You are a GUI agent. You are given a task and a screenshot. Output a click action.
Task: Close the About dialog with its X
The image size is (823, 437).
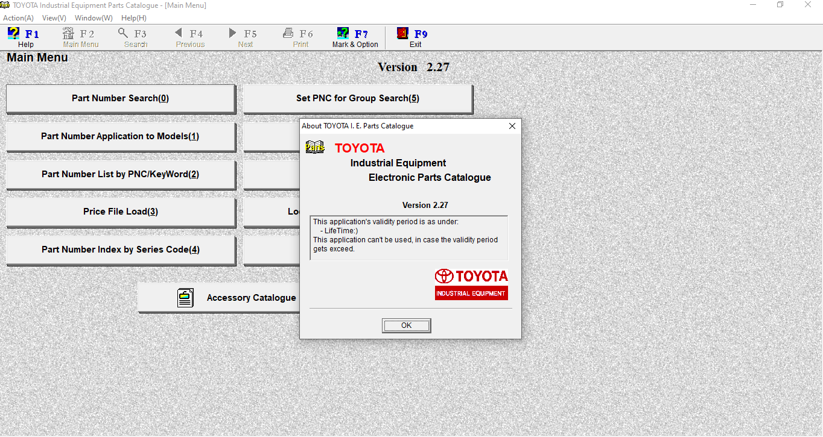[x=512, y=126]
